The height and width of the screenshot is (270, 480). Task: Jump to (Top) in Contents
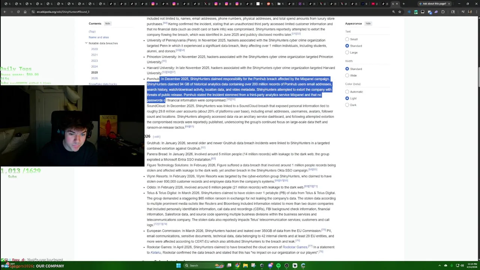92,31
